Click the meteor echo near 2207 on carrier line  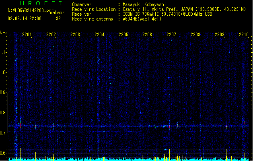click(x=177, y=125)
